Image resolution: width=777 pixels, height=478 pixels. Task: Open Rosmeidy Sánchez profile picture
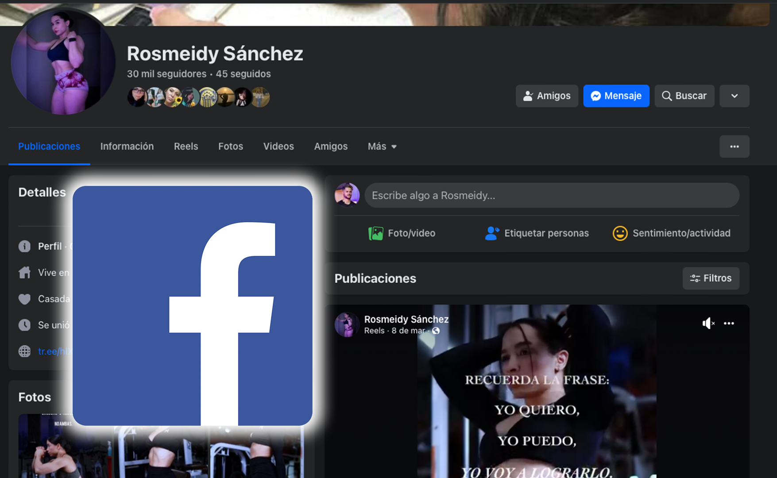click(63, 61)
